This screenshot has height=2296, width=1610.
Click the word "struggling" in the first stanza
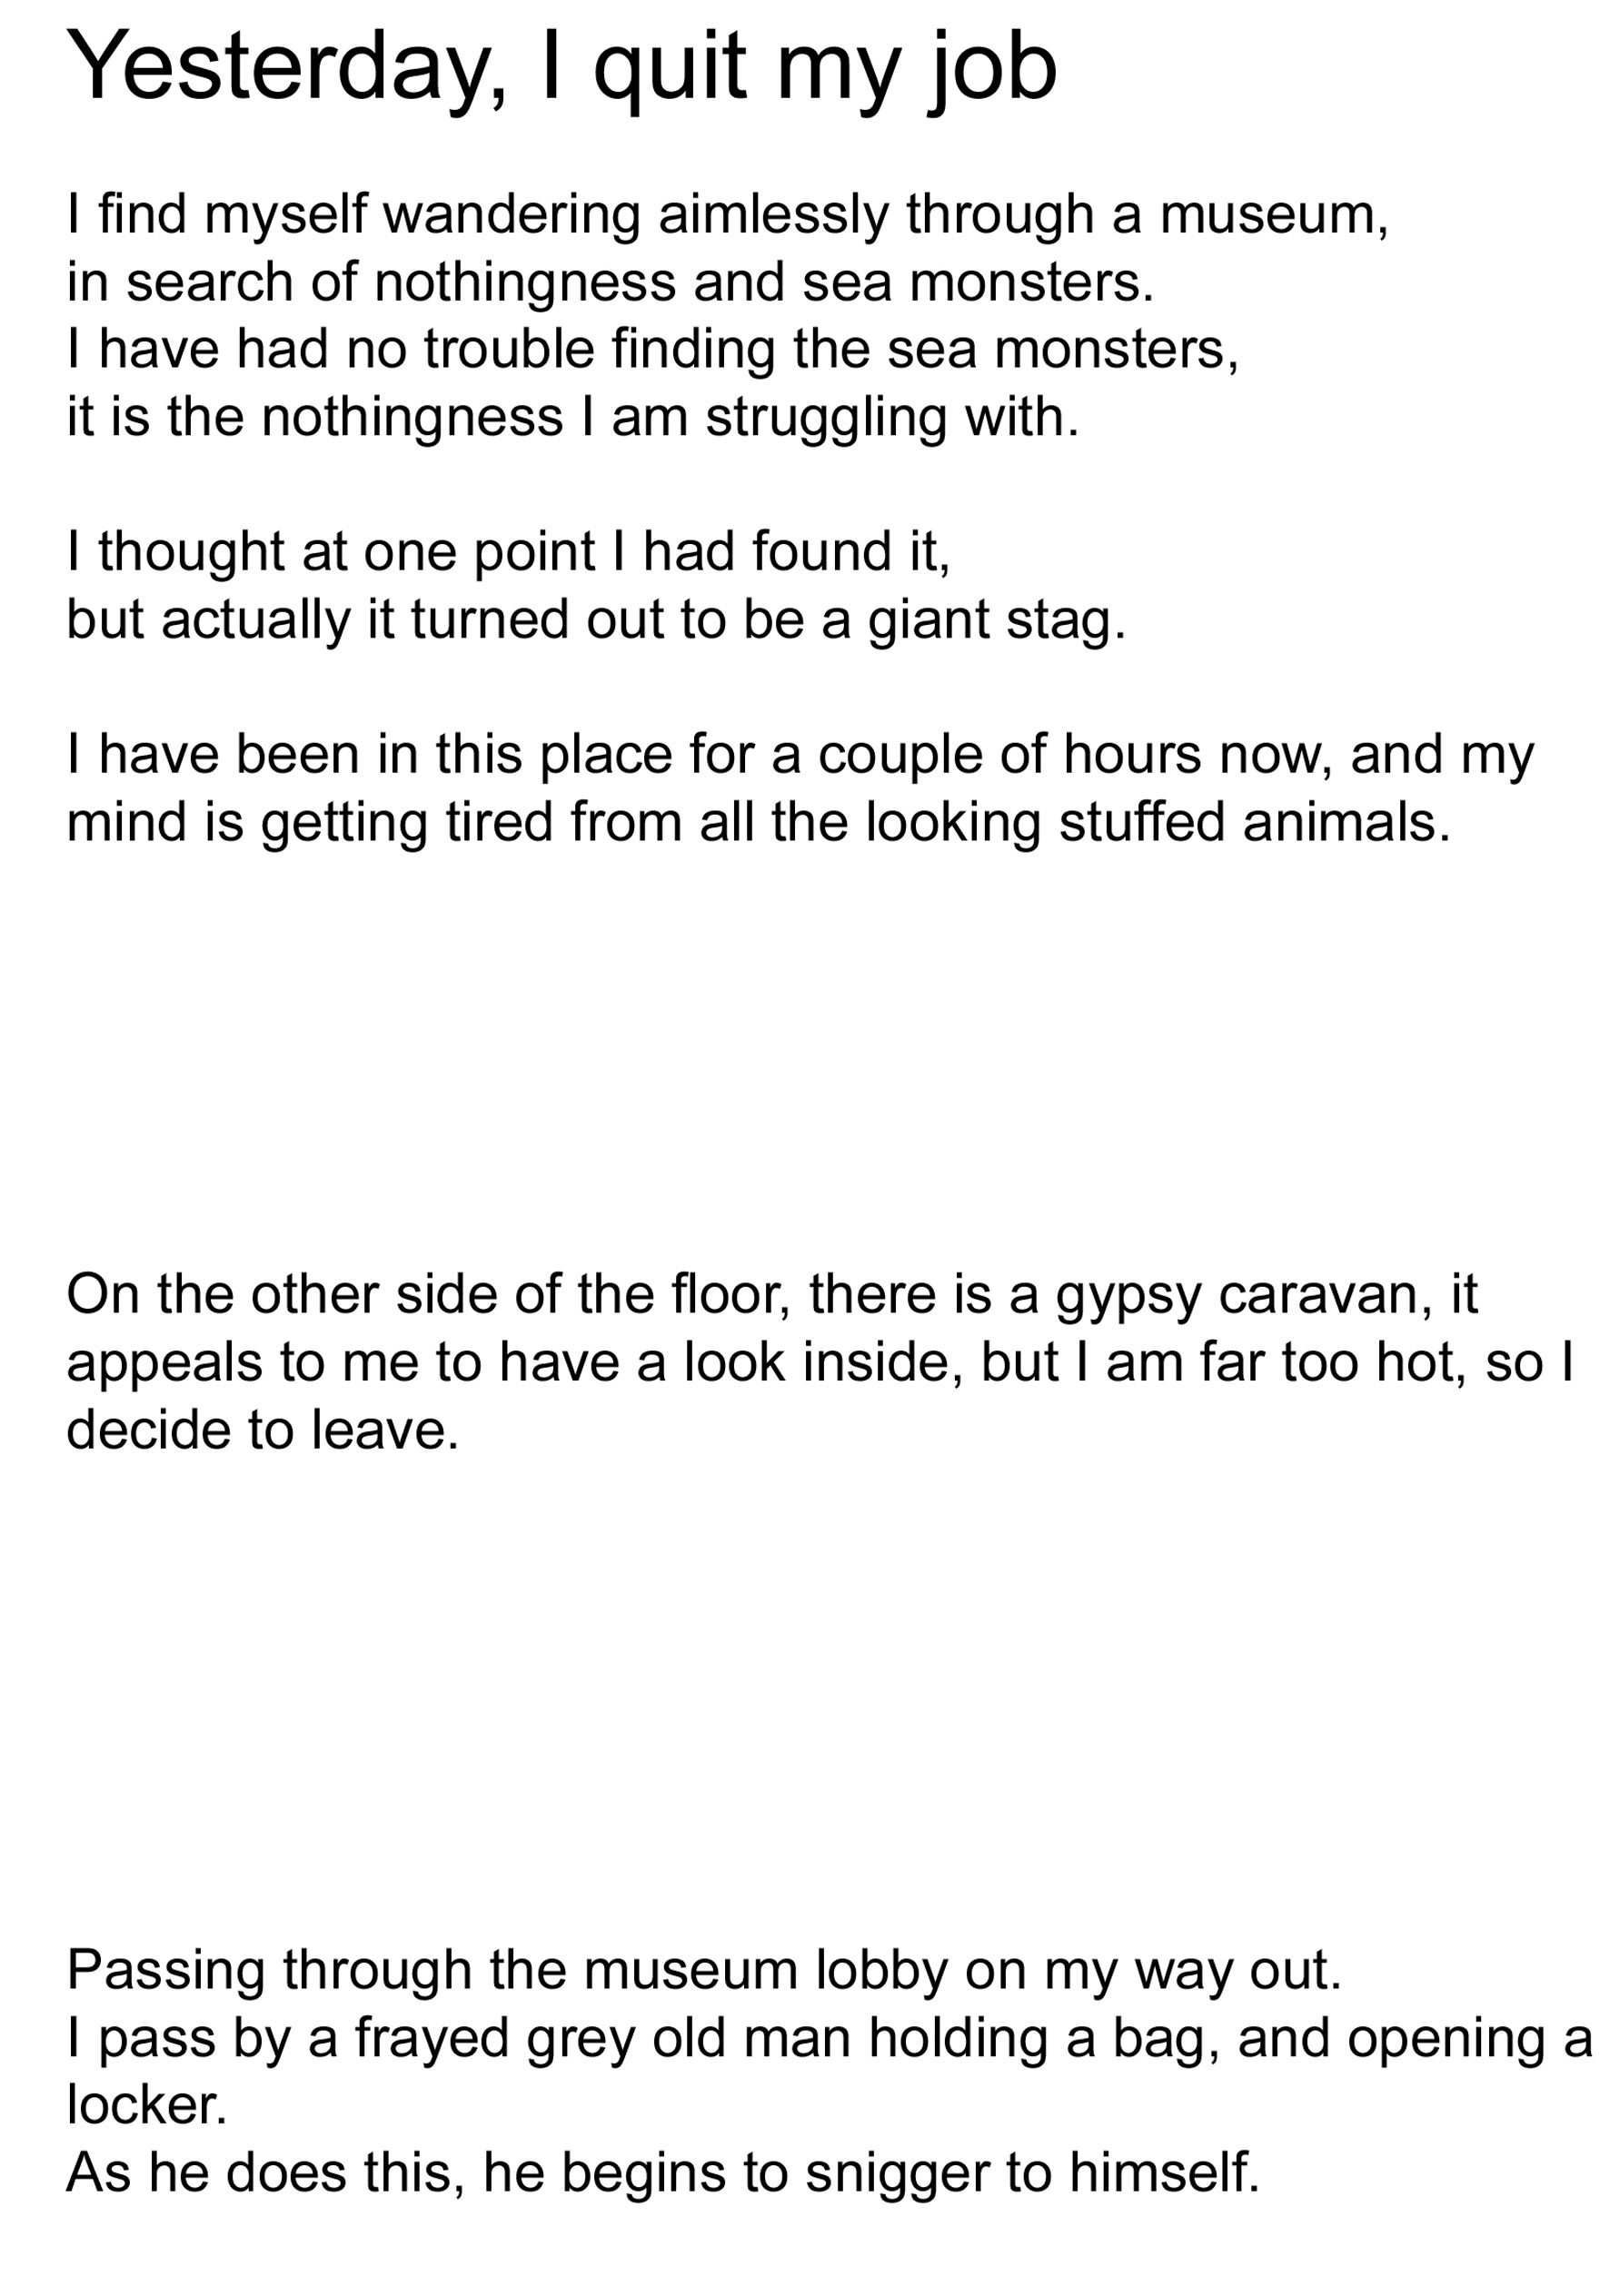[x=826, y=417]
